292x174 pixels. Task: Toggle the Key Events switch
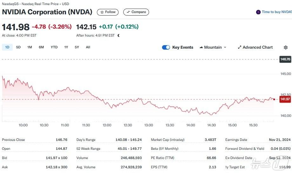click(166, 47)
